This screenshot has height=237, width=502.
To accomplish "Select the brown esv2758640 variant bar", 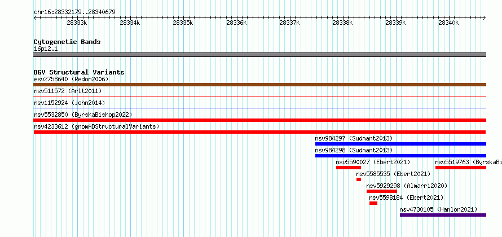I will pos(259,85).
